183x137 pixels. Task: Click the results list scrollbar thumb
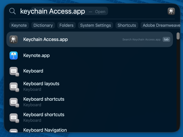(x=178, y=36)
